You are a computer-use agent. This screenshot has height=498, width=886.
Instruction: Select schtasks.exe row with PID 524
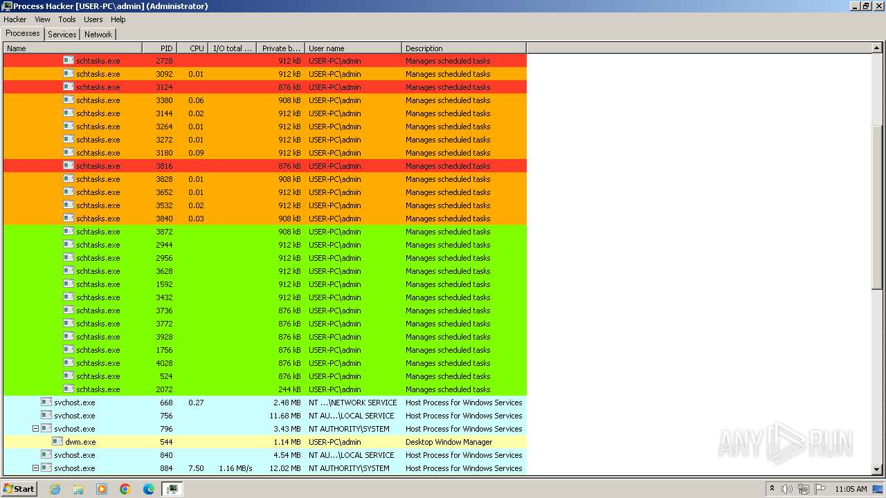(265, 376)
